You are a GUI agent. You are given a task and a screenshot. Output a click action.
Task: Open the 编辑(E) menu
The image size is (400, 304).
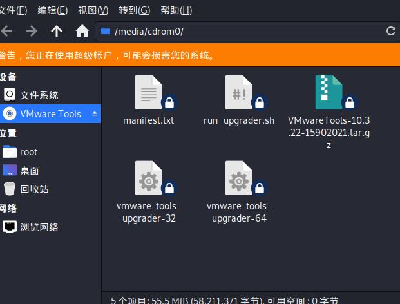(53, 10)
